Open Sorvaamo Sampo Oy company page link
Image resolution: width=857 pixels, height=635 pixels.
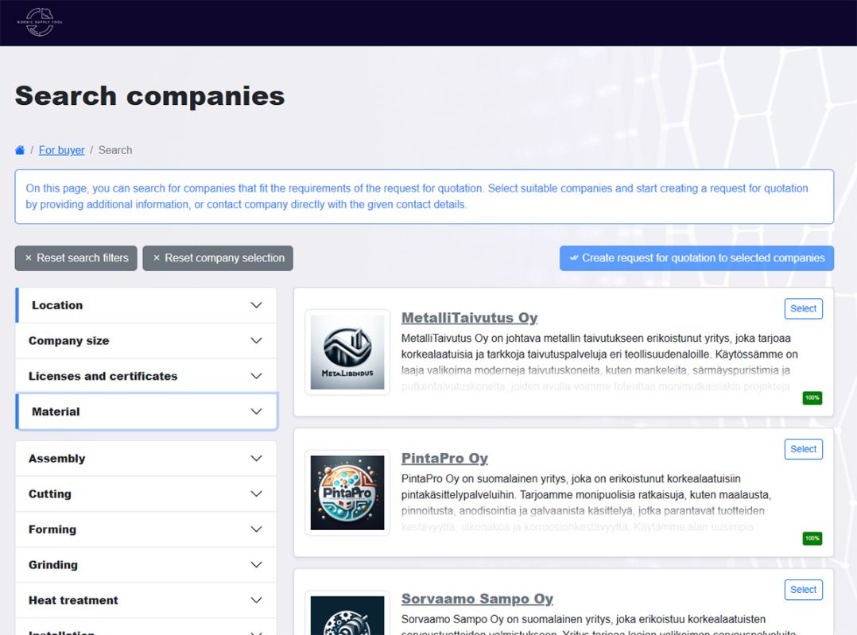click(x=477, y=598)
